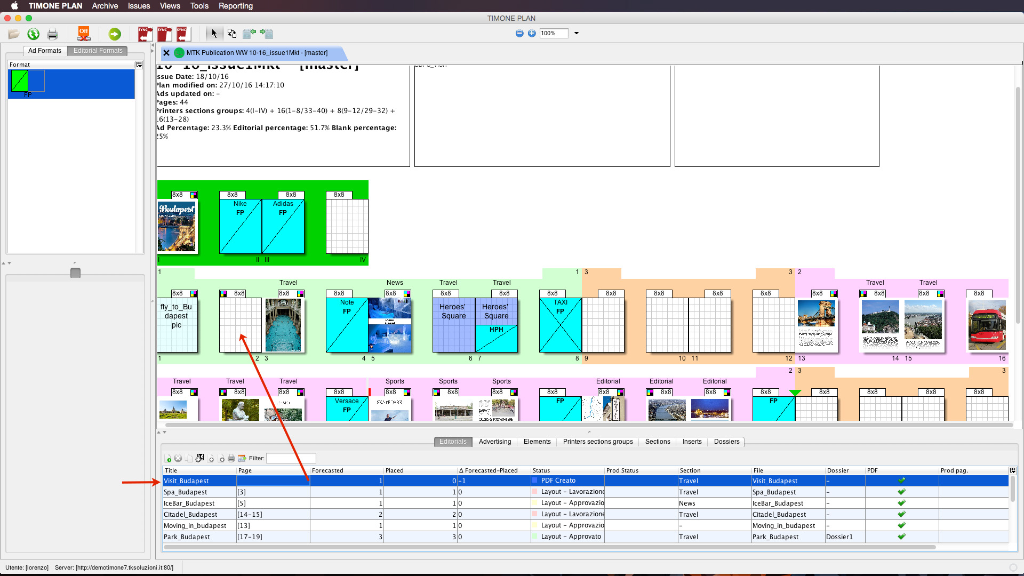Click the editorials printer icon
The width and height of the screenshot is (1024, 576).
pos(231,458)
